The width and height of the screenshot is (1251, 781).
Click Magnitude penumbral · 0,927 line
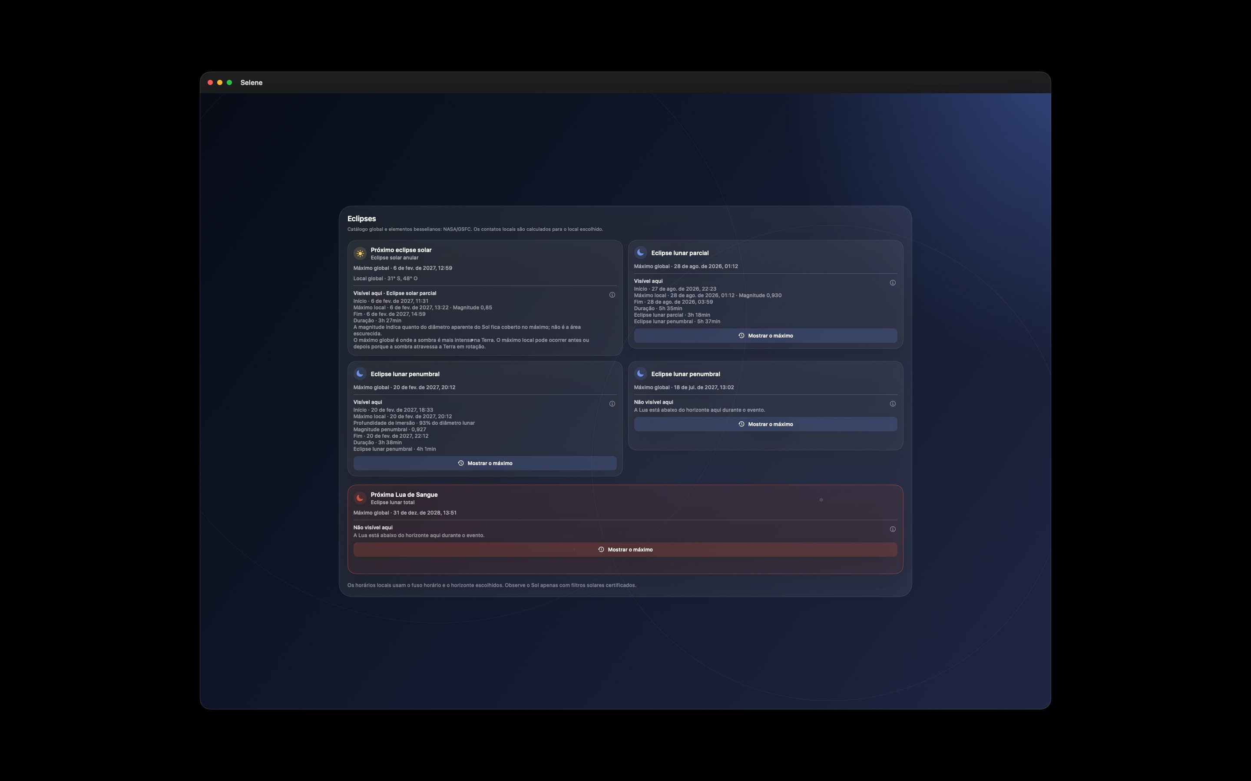coord(390,430)
